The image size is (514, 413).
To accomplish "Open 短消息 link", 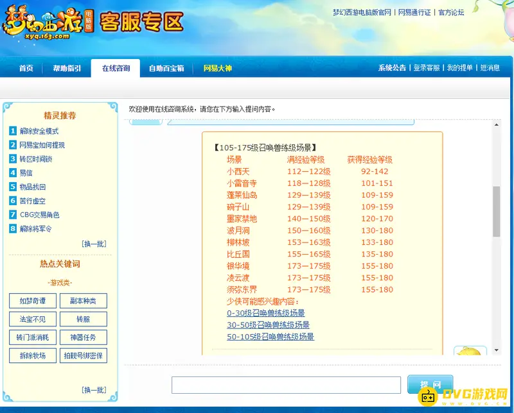I will click(x=490, y=68).
